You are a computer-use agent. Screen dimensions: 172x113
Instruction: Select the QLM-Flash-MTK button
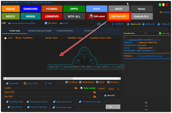tap(119, 16)
